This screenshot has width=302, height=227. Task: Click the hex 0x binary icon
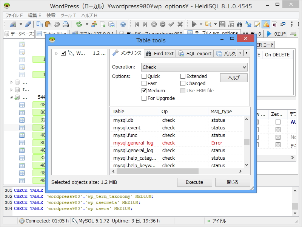tap(275, 24)
